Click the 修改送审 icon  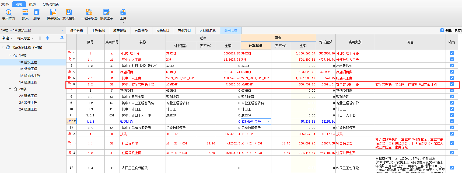coord(106,15)
